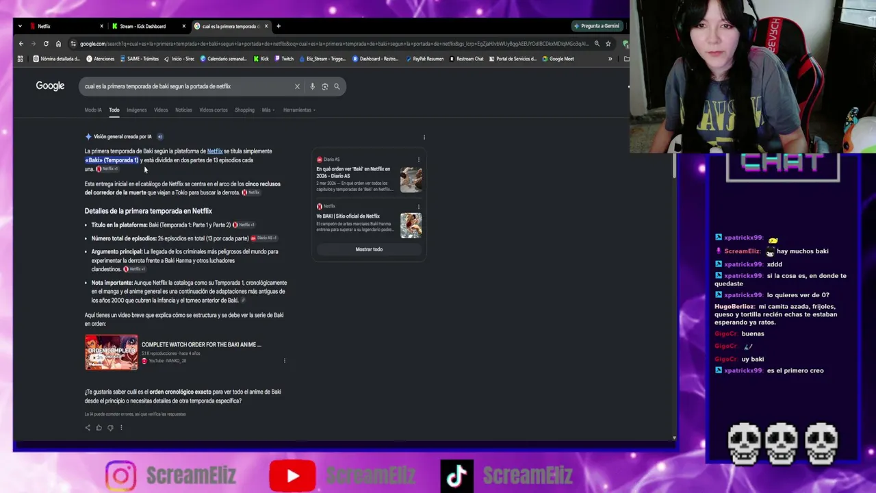Close the Stream - Kick Dashboard tab
876x493 pixels.
coord(183,26)
